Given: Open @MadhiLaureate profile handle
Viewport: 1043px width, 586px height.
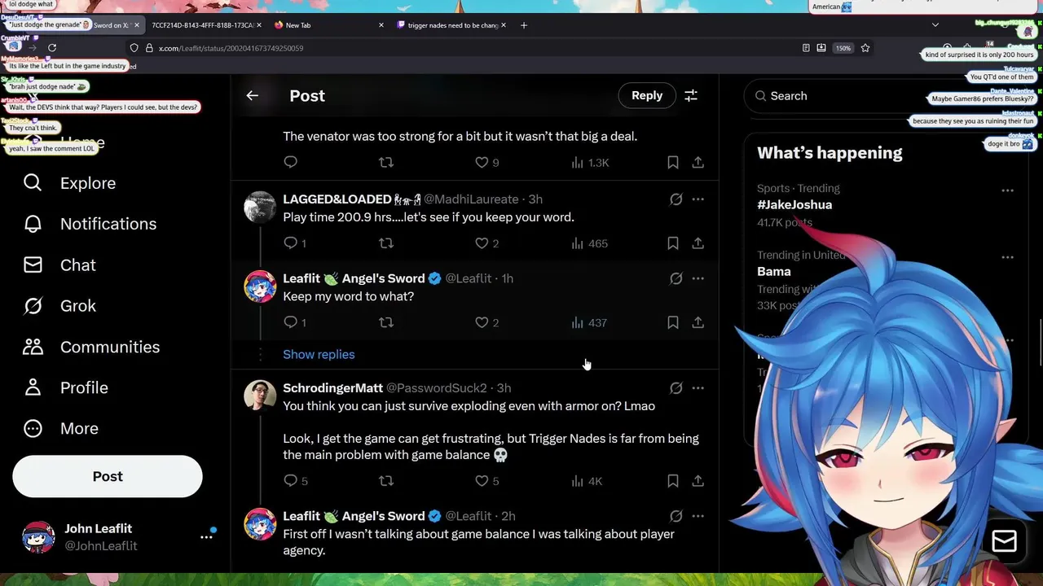Looking at the screenshot, I should (x=471, y=199).
